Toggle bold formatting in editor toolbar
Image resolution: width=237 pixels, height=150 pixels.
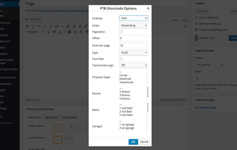[27, 26]
